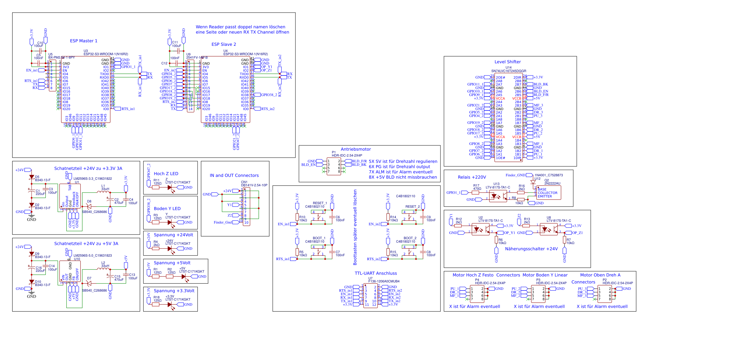Select the Q2 2N2222AU transistor symbol
The image size is (741, 350).
click(x=549, y=193)
